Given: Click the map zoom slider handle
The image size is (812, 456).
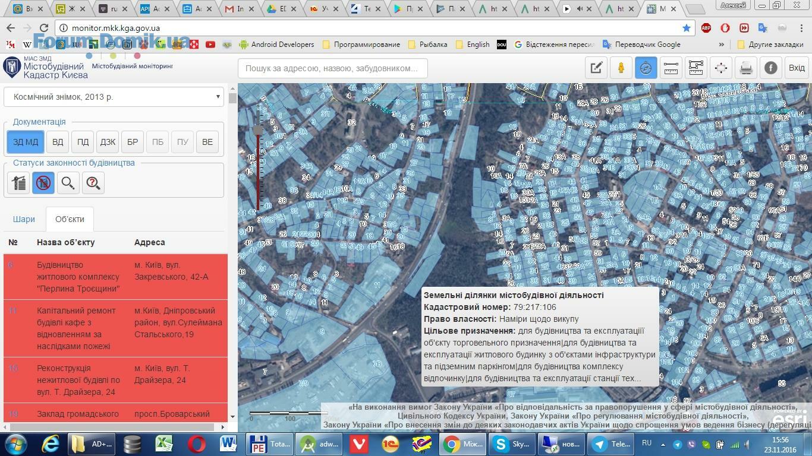Looking at the screenshot, I should pyautogui.click(x=257, y=130).
